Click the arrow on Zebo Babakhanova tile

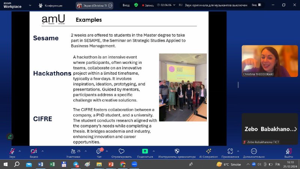coord(295,129)
